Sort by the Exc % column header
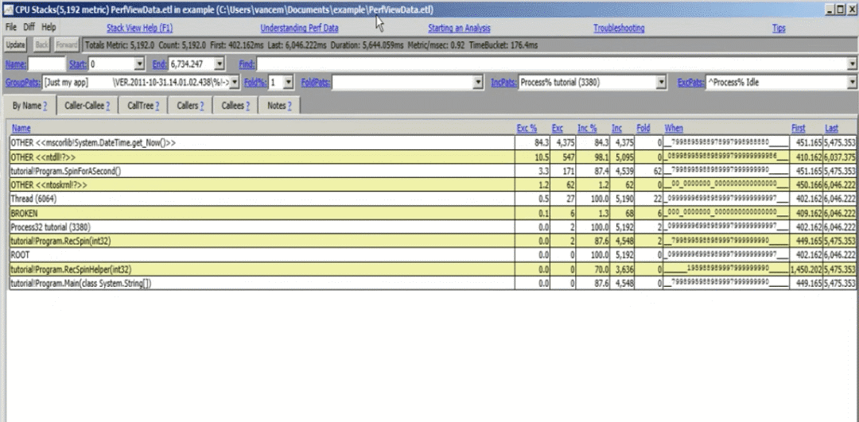859x422 pixels. pos(527,128)
